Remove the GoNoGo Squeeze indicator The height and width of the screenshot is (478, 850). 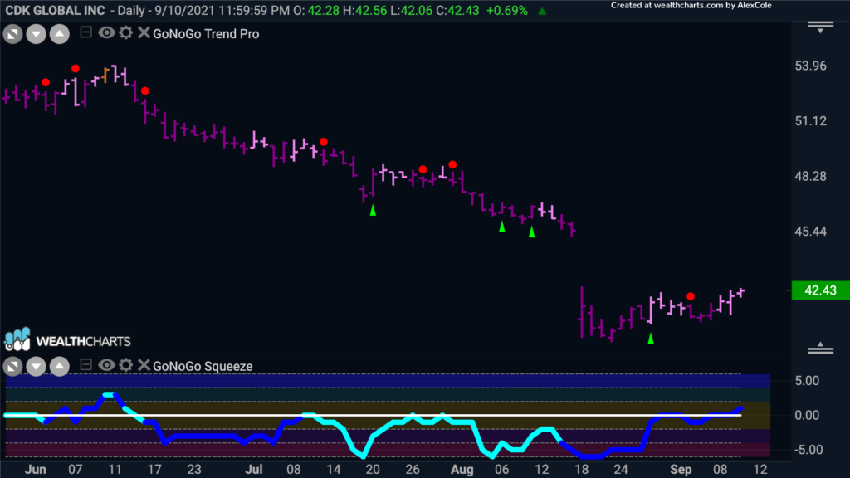pyautogui.click(x=144, y=365)
